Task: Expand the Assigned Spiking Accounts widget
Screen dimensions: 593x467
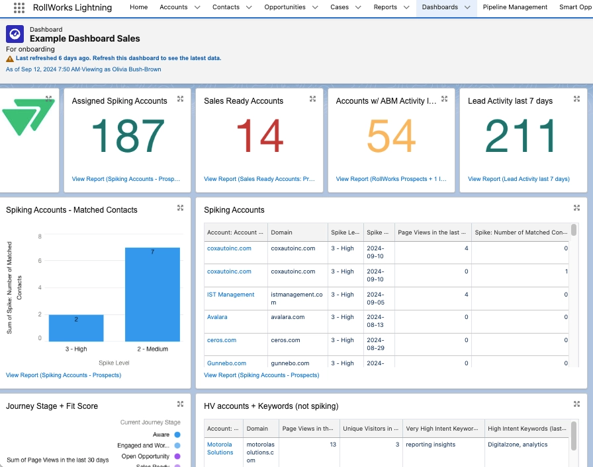Action: (x=180, y=99)
